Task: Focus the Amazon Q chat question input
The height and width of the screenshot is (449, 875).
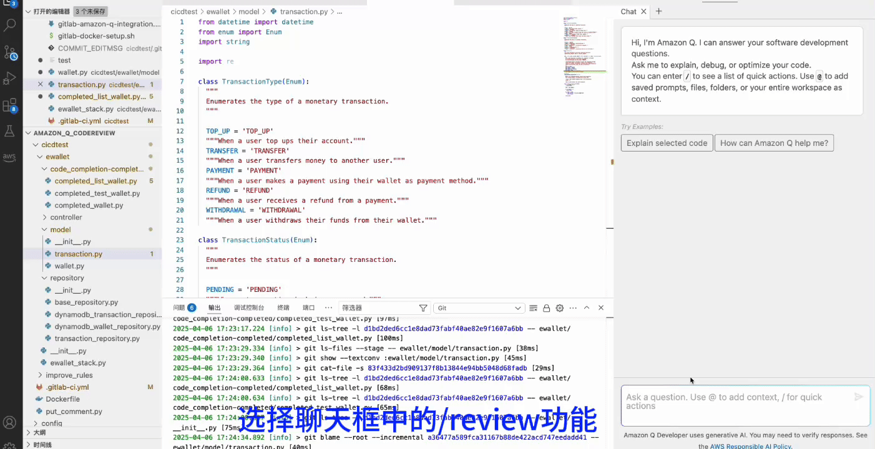Action: (736, 402)
